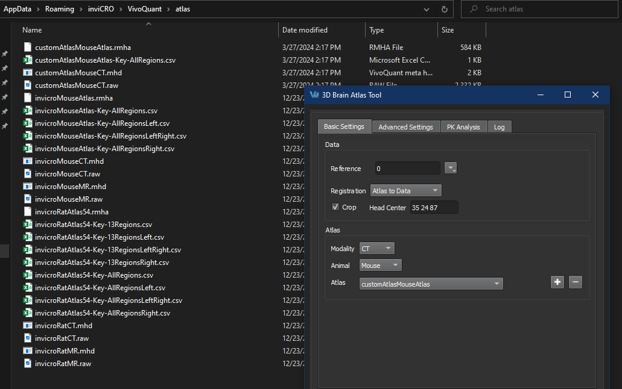Sort files by the Name column header
This screenshot has height=389, width=622.
click(31, 30)
